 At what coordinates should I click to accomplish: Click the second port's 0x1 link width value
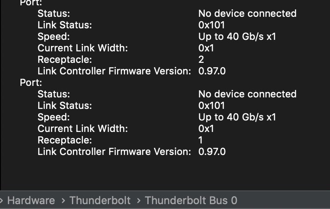pyautogui.click(x=206, y=128)
